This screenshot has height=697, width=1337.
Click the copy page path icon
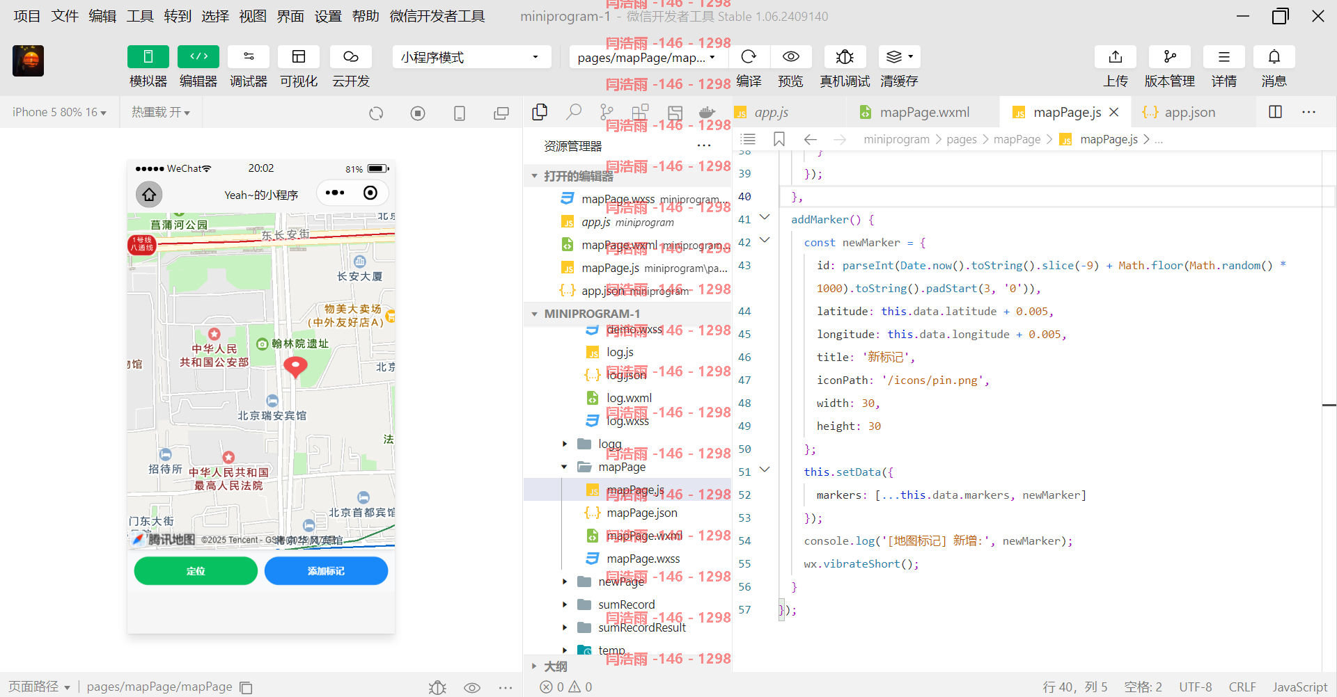[x=246, y=687]
